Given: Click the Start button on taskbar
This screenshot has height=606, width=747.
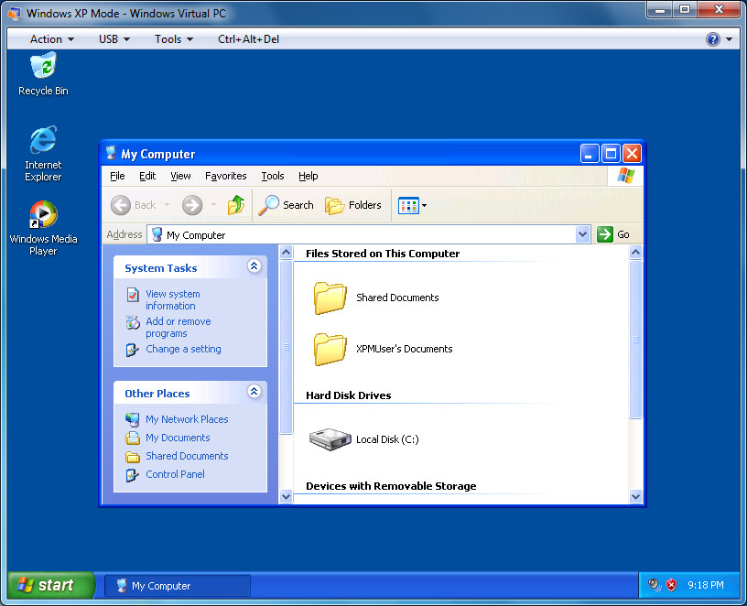Looking at the screenshot, I should click(x=51, y=585).
